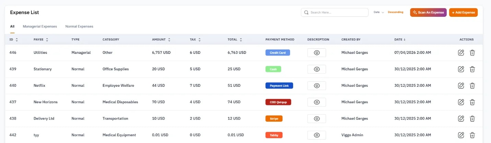Click Scan An Expense button
This screenshot has width=491, height=143.
(x=428, y=12)
